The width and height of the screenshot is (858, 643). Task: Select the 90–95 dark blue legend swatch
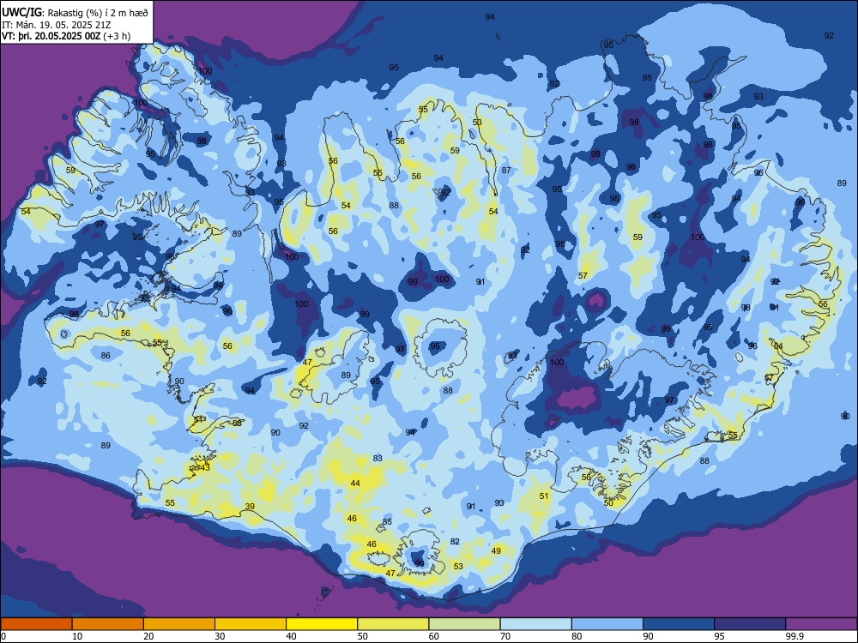[x=679, y=624]
